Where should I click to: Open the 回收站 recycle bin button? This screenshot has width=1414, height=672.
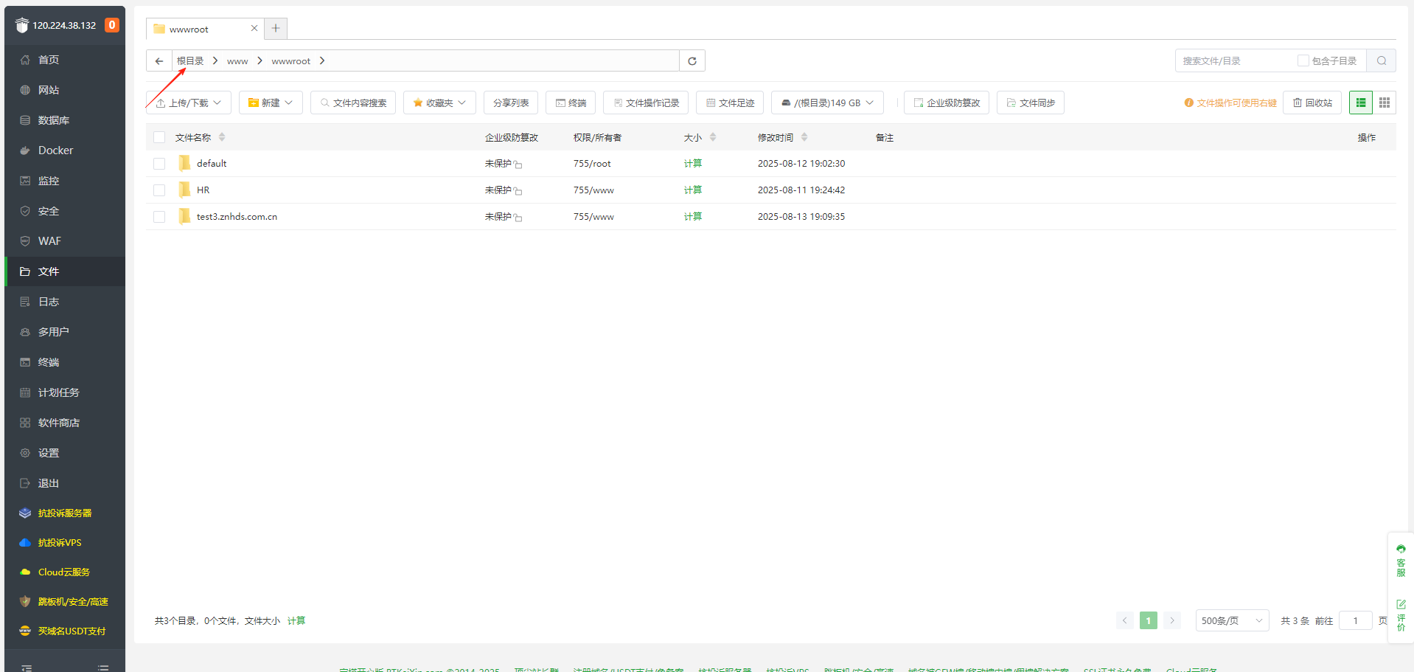point(1312,103)
